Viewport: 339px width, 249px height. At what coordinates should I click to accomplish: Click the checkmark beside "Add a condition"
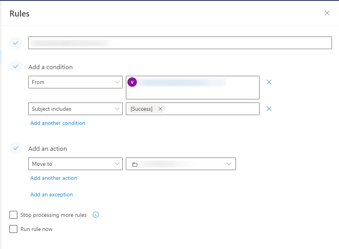tap(16, 66)
